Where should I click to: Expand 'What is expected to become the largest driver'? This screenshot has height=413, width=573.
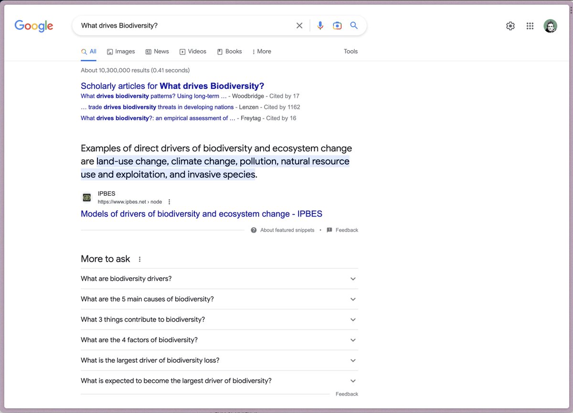pos(219,381)
